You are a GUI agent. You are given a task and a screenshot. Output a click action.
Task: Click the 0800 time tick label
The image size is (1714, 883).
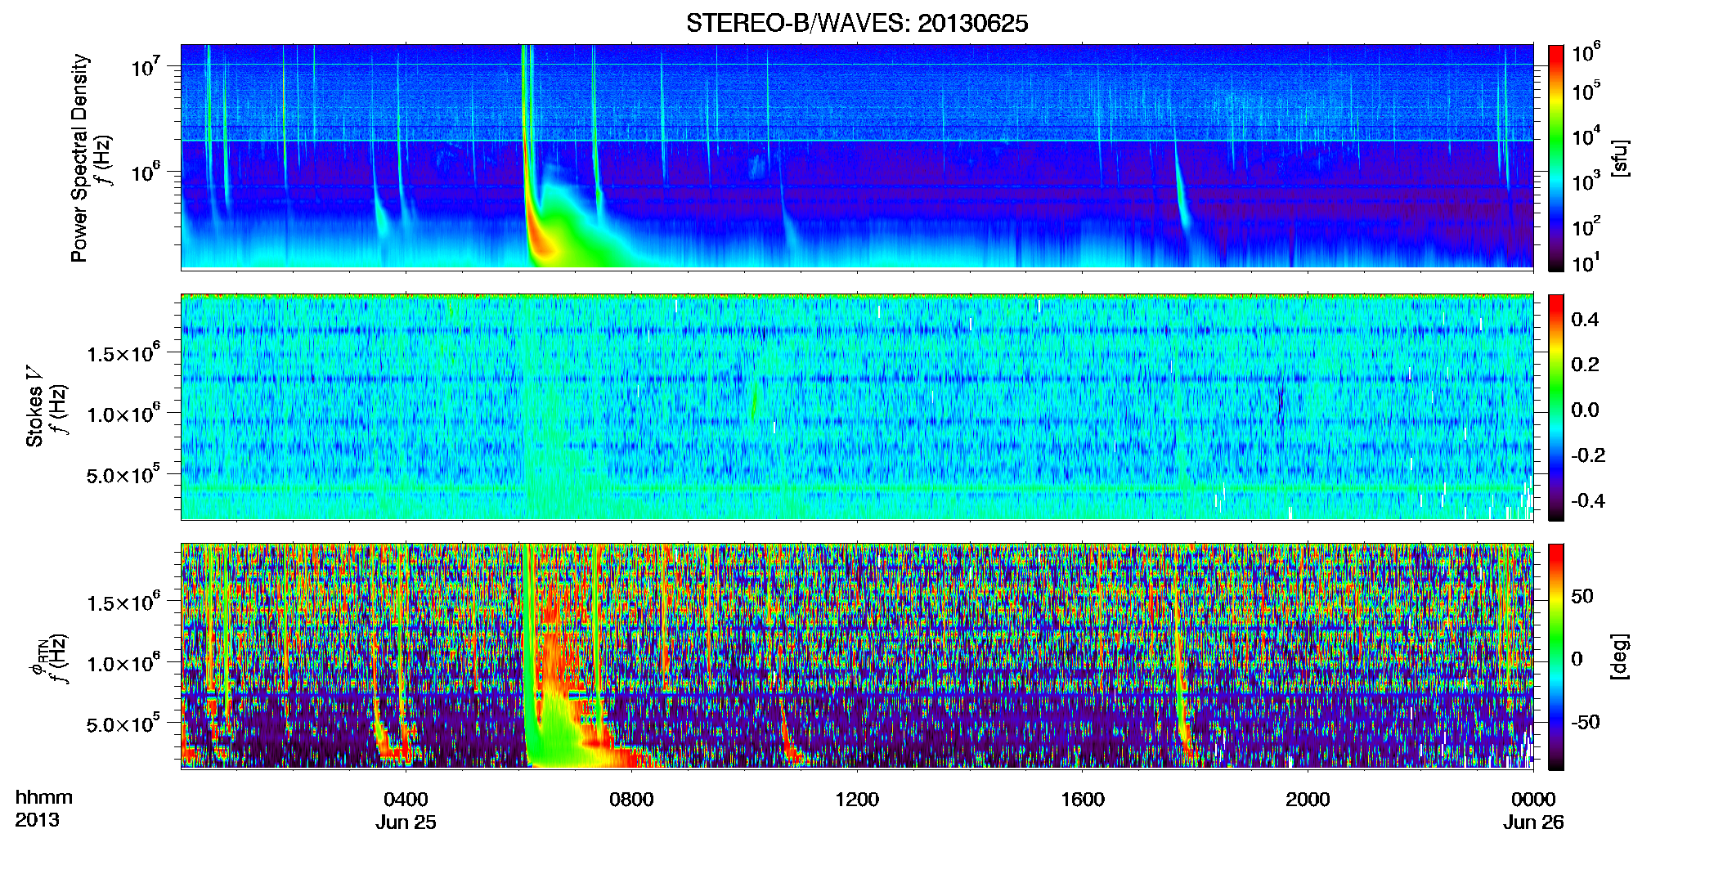(631, 799)
